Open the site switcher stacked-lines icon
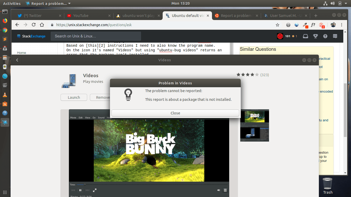This screenshot has width=351, height=197. pyautogui.click(x=335, y=36)
